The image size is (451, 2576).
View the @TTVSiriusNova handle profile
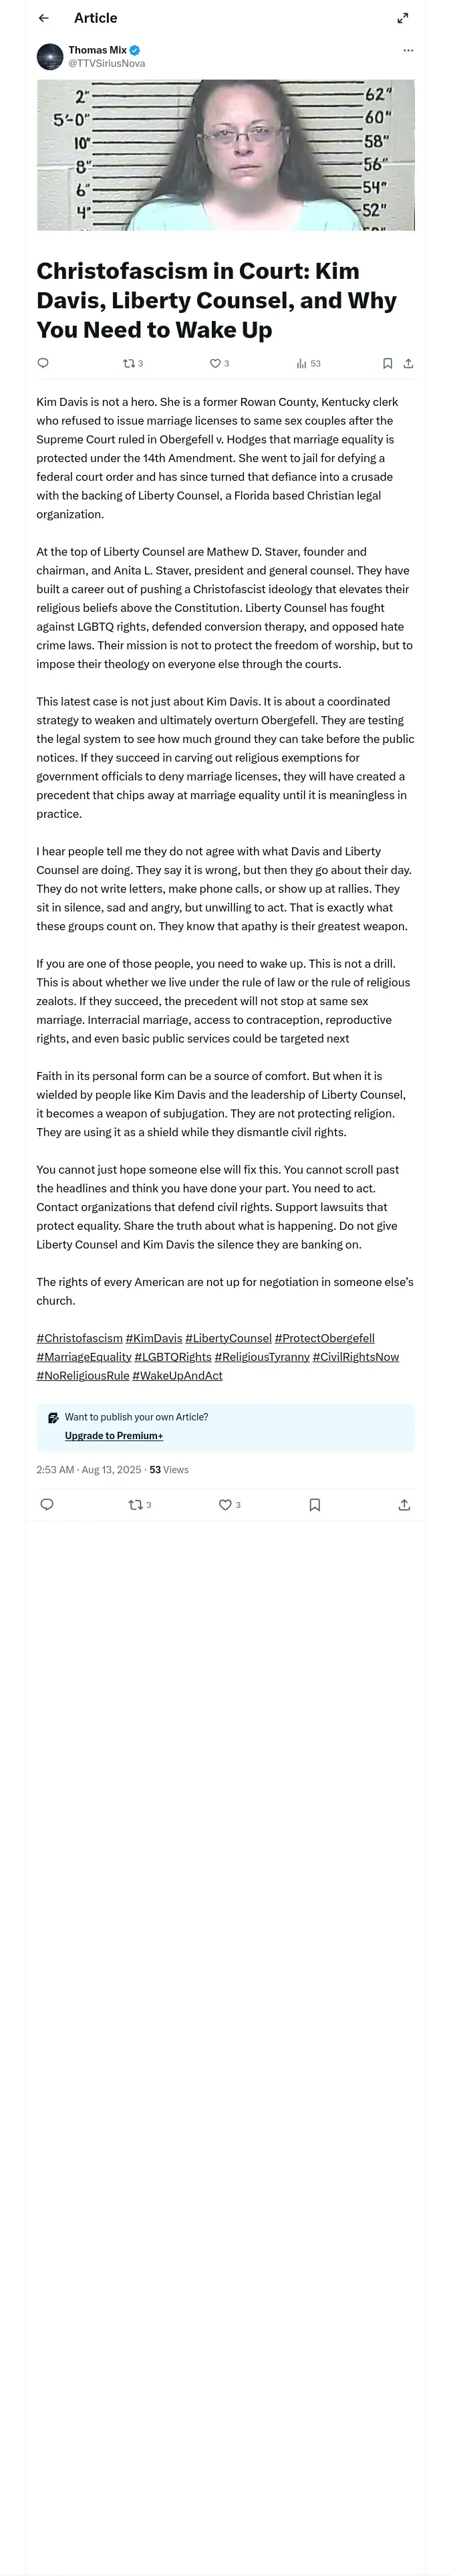point(106,63)
